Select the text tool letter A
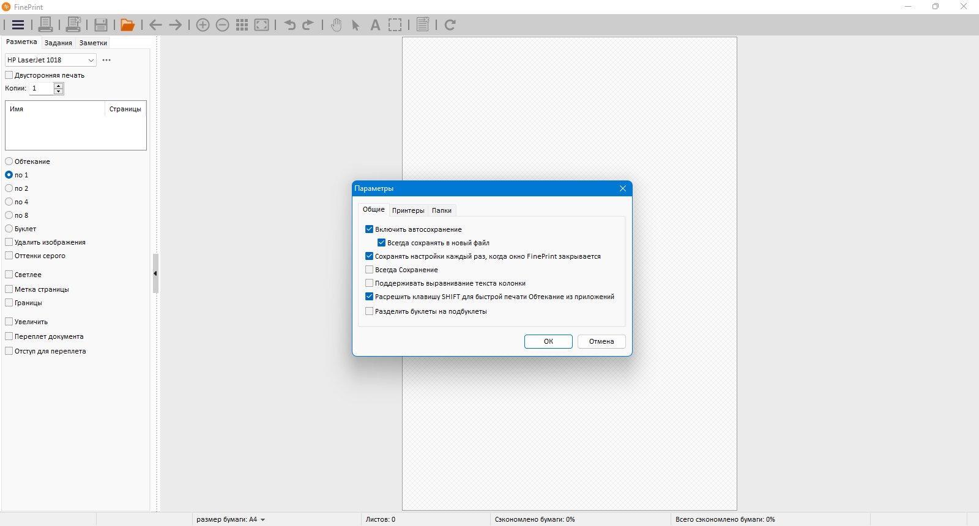This screenshot has width=979, height=526. pos(375,25)
